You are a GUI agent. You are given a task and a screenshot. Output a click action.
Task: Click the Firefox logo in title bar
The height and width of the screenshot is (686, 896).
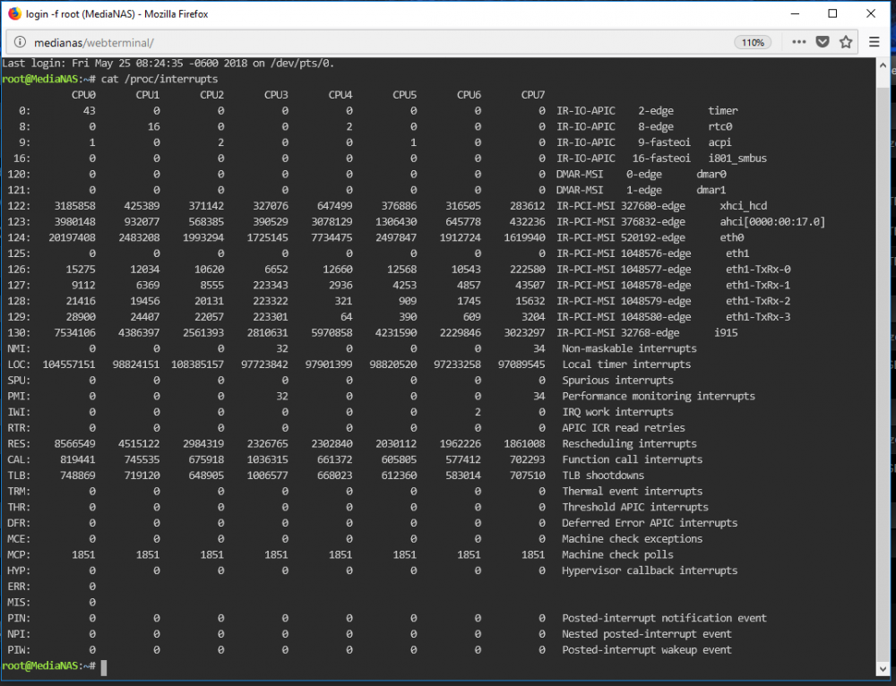coord(14,13)
